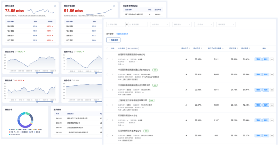Tick the select-all checkbox in table header

point(108,48)
